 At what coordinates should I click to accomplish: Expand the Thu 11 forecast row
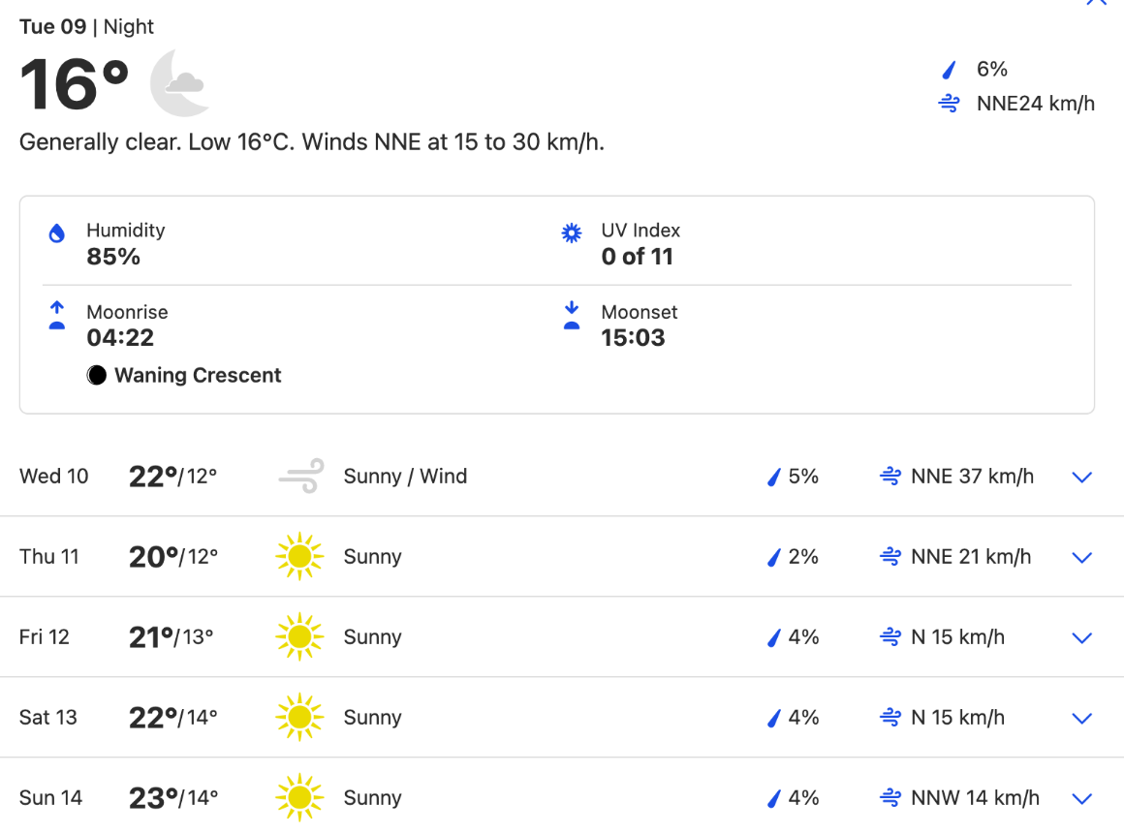(x=1081, y=557)
